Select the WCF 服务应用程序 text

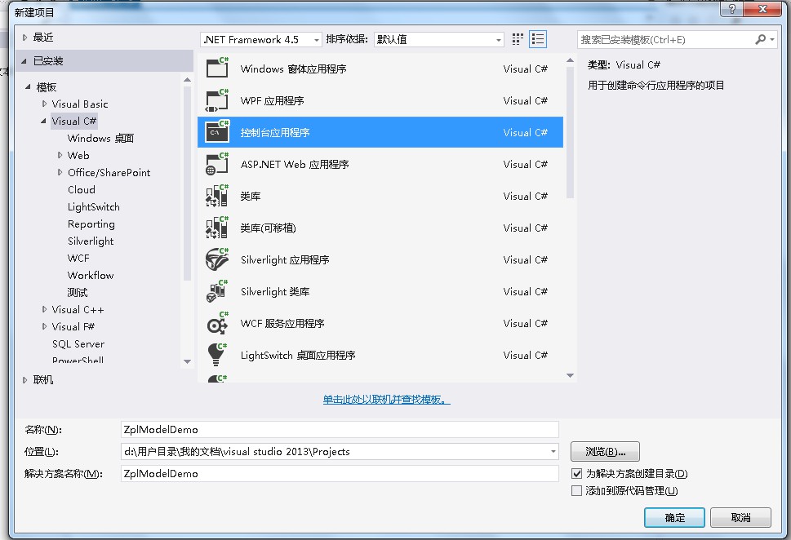282,323
